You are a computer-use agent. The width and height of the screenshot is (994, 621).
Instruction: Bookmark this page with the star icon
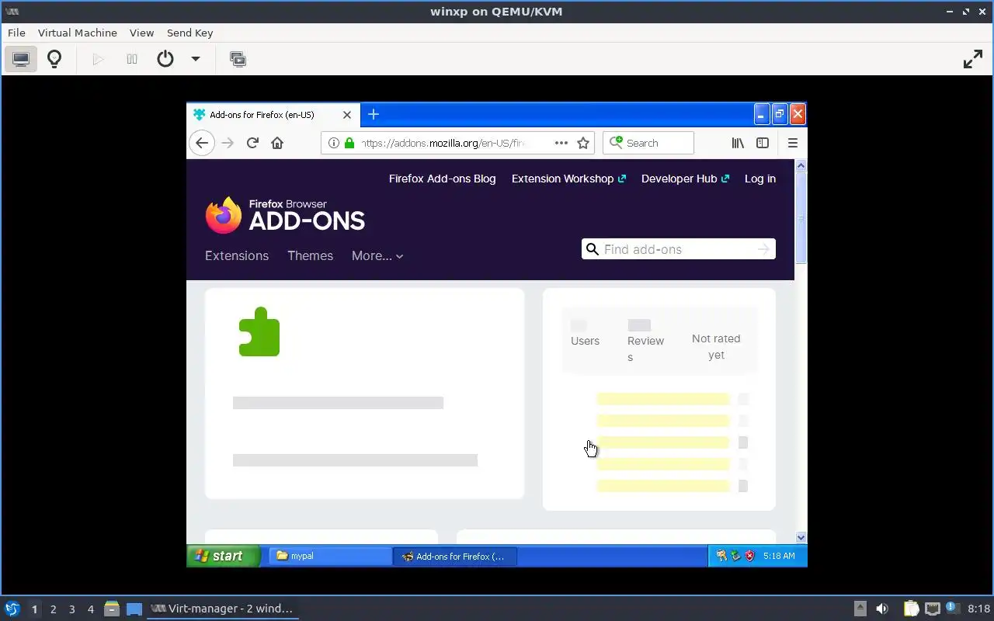(x=583, y=143)
